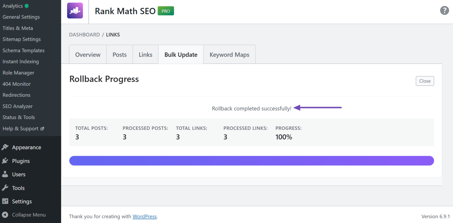The width and height of the screenshot is (453, 223).
Task: Open the help question mark icon
Action: pos(445,11)
